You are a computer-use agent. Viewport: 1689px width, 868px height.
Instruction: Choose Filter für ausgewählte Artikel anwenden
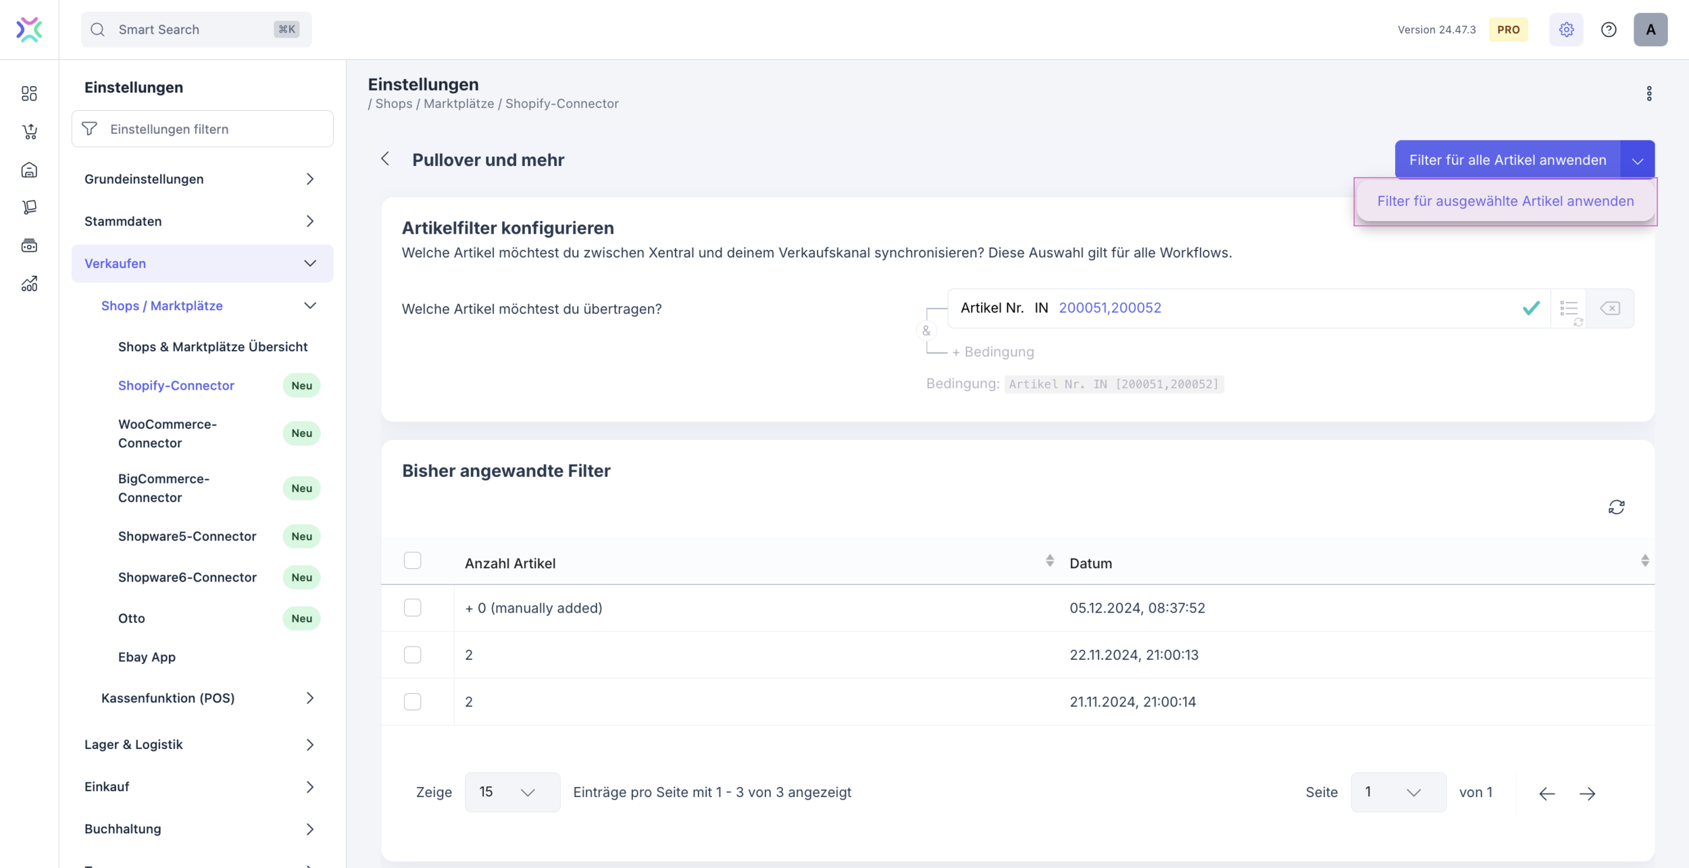[1505, 201]
